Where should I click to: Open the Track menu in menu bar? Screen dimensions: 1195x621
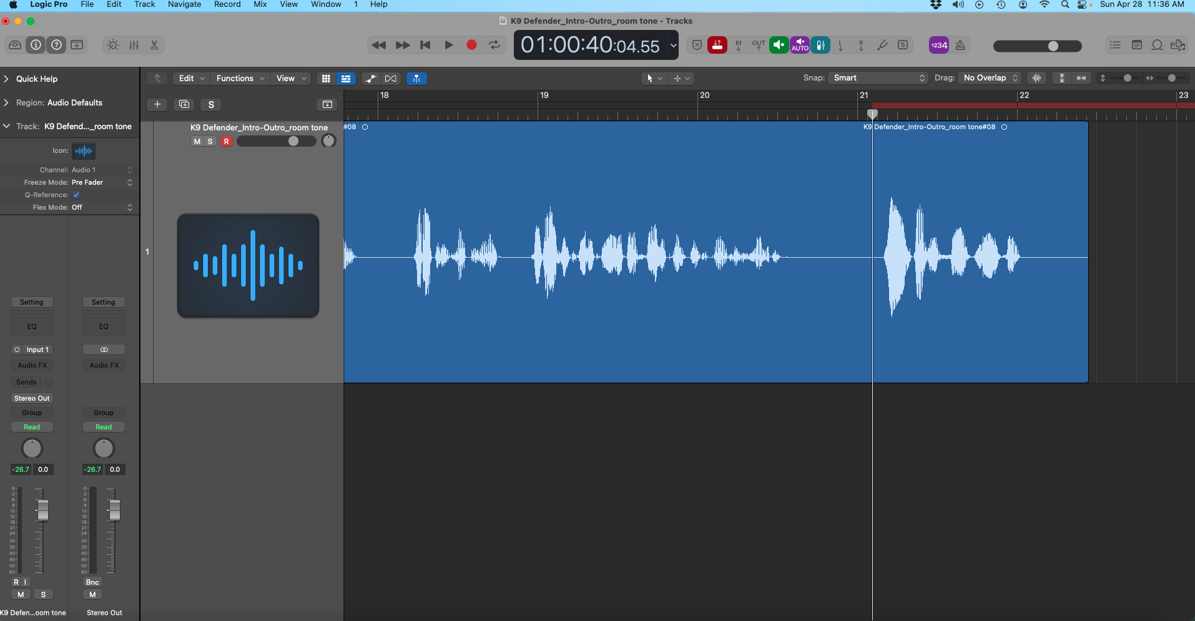click(144, 4)
